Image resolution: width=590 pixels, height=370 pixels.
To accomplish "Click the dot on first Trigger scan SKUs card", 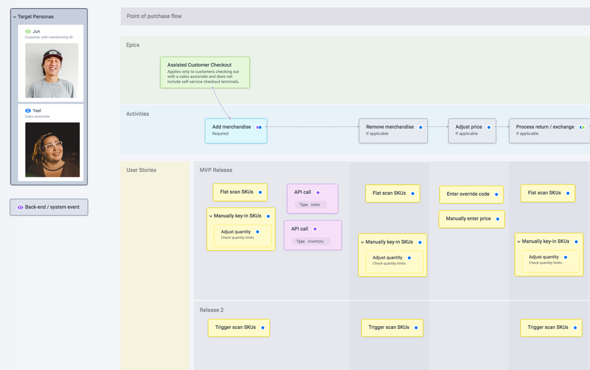I will coord(263,328).
